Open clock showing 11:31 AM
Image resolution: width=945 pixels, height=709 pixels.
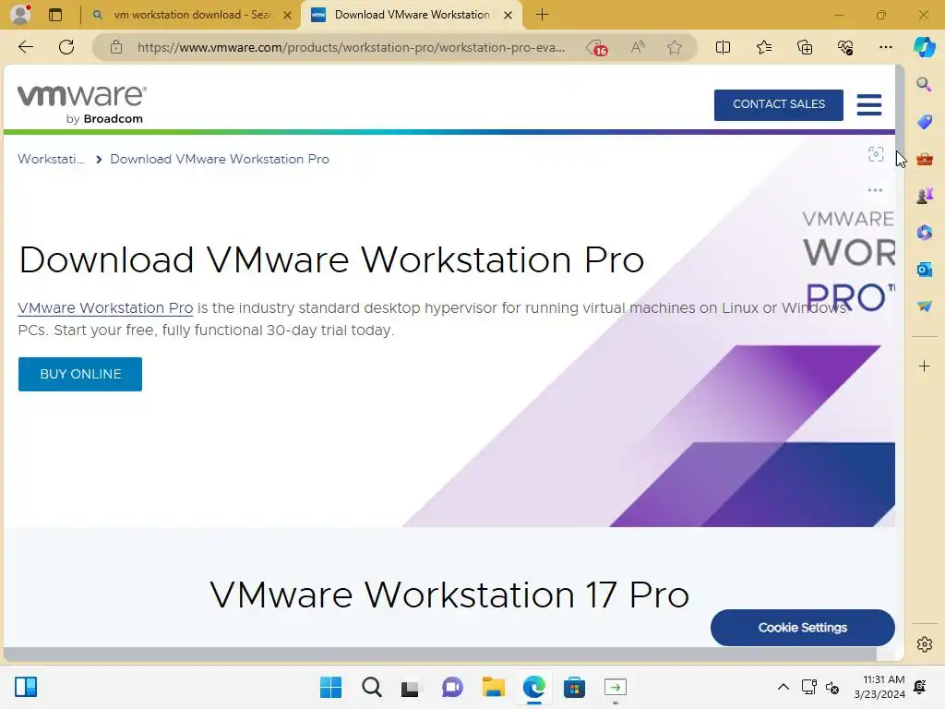(879, 687)
